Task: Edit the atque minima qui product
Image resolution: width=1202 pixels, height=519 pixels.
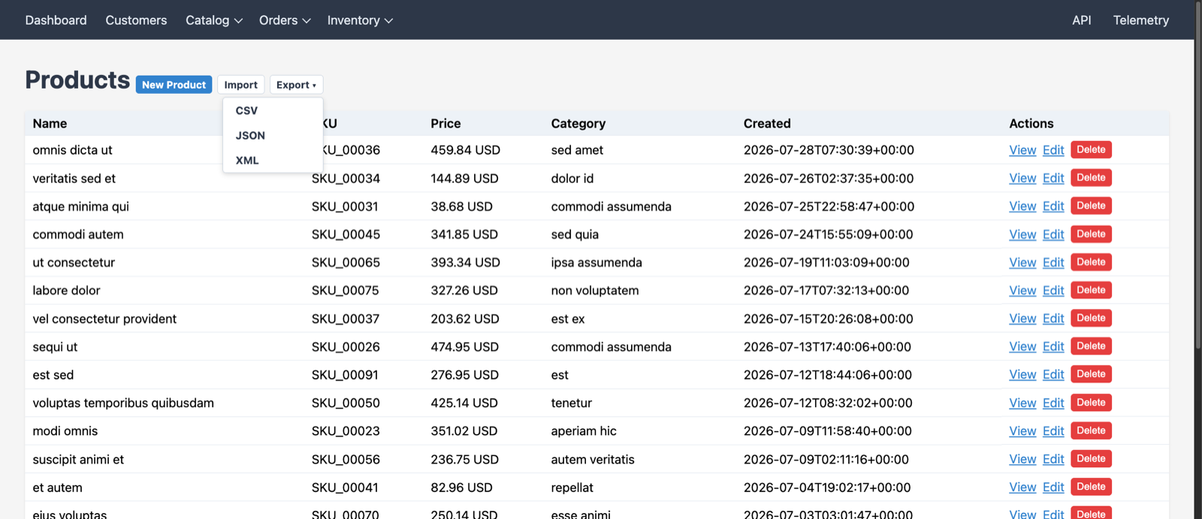Action: click(x=1053, y=206)
